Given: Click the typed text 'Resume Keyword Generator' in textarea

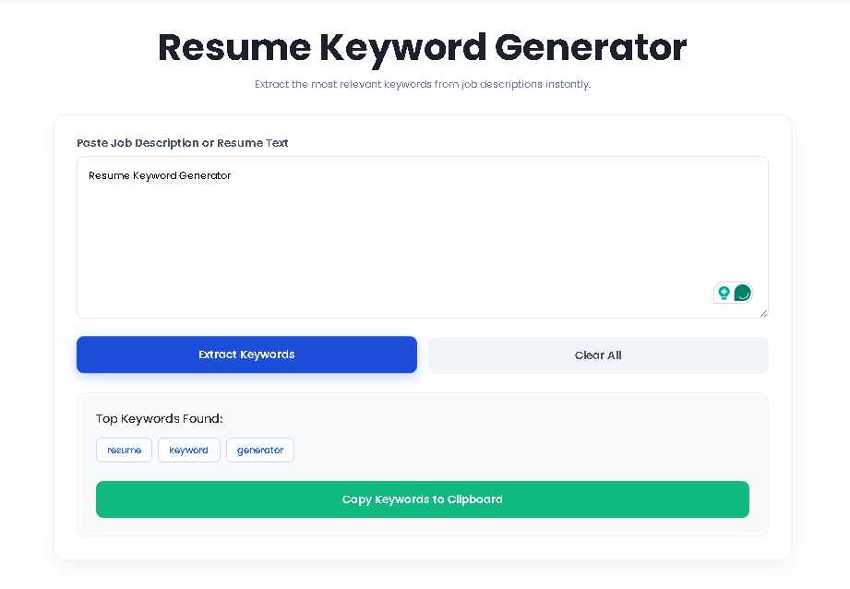Looking at the screenshot, I should click(x=159, y=175).
